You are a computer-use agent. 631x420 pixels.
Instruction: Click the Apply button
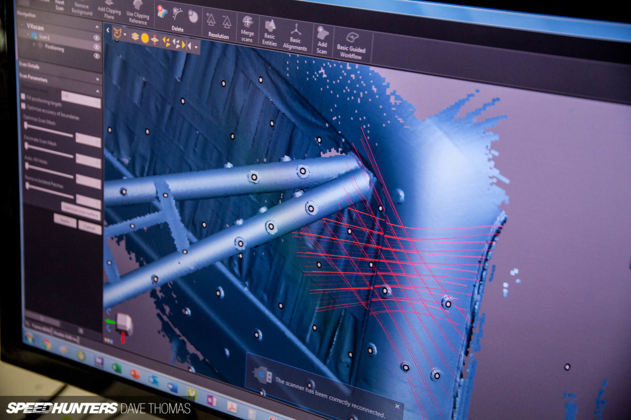coord(65,219)
